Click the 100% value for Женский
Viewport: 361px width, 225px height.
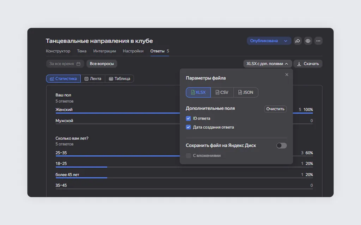point(308,110)
